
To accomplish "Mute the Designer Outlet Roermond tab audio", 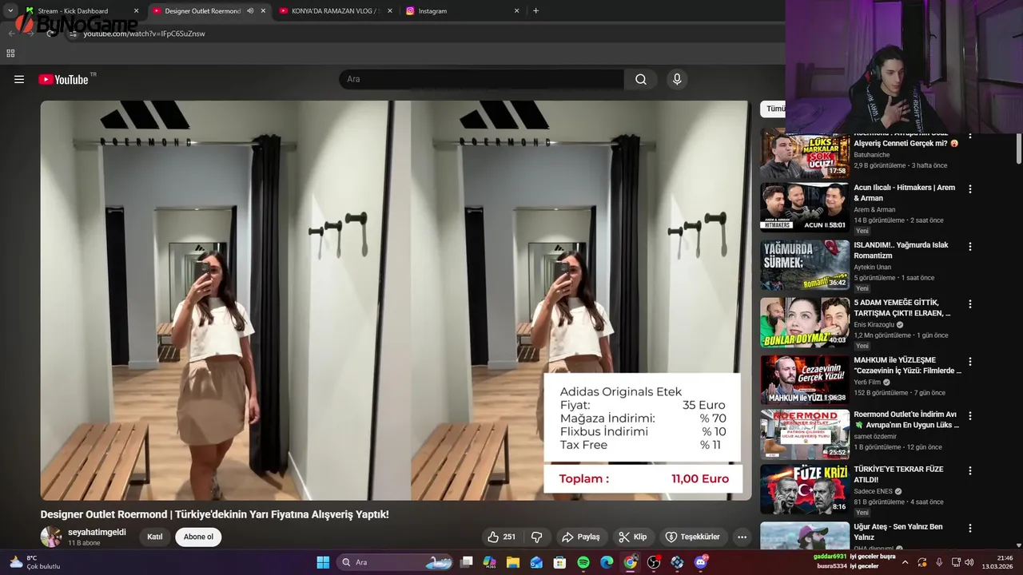I will click(250, 11).
